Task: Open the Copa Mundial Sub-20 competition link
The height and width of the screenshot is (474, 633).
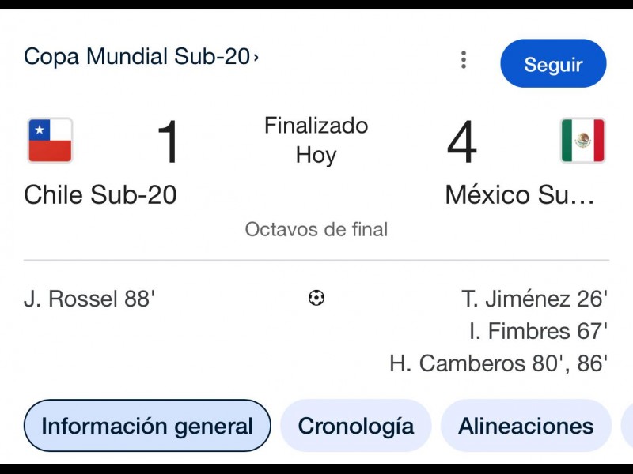Action: (x=136, y=57)
